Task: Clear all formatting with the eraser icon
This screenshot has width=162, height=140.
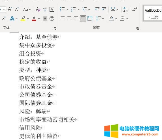Action: click(x=38, y=9)
